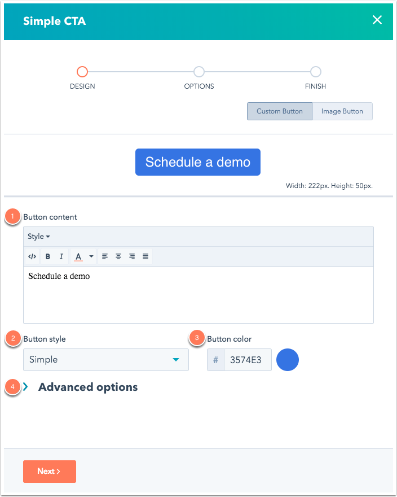Click the source code editing icon
The height and width of the screenshot is (497, 397).
[32, 256]
